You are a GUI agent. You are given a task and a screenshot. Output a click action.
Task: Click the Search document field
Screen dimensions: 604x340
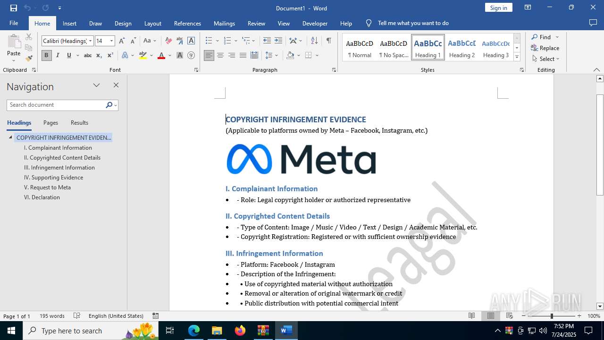click(x=56, y=105)
